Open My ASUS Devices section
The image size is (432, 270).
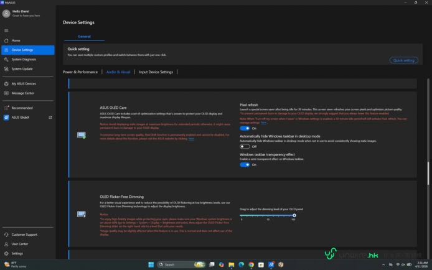tap(27, 83)
